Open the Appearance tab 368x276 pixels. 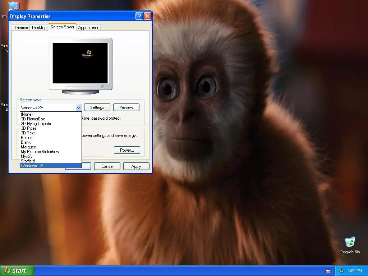click(x=89, y=27)
